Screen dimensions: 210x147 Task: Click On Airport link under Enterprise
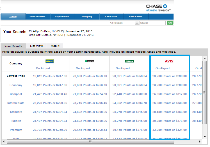[83, 68]
